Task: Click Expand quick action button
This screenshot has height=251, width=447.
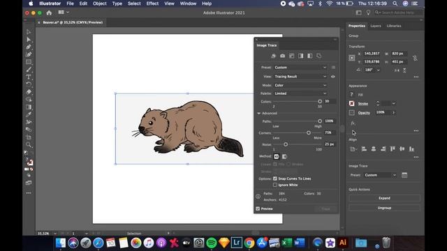Action: click(x=384, y=198)
